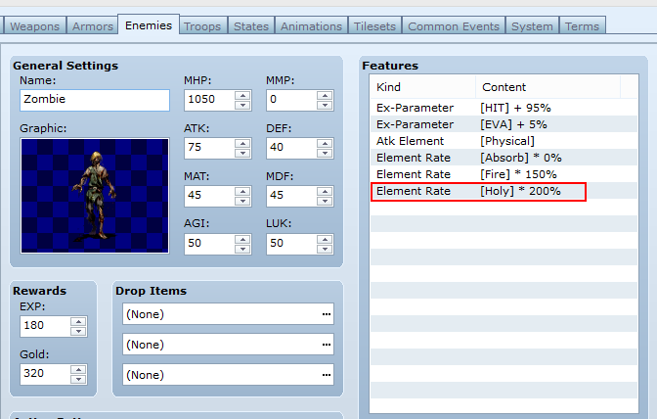This screenshot has height=419, width=657.
Task: Increase ATK with the up arrow
Action: [x=242, y=143]
